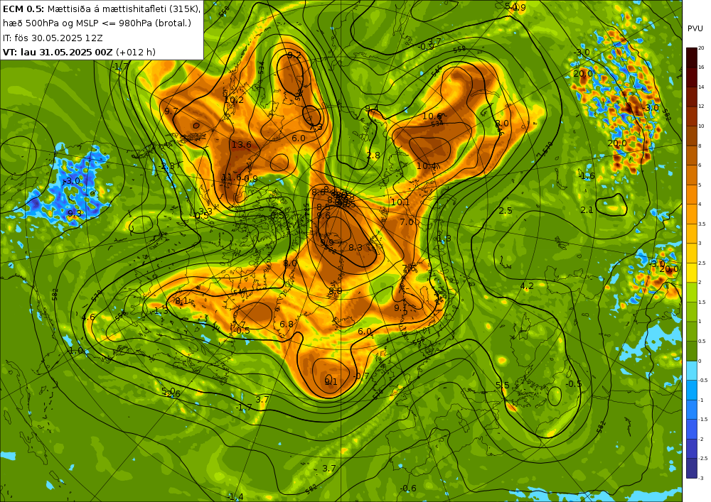Click the '7.0' value label on the map

pyautogui.click(x=407, y=222)
